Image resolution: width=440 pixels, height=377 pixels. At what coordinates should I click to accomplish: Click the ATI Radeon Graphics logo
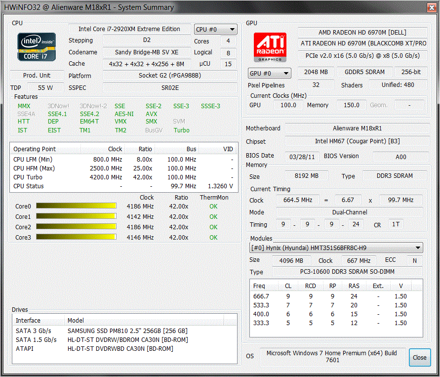(x=270, y=47)
